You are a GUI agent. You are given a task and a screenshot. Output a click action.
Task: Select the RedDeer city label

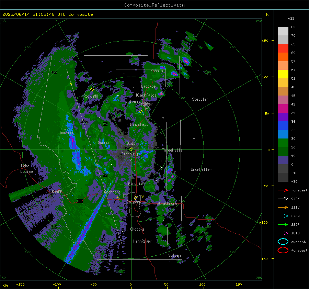point(146,104)
